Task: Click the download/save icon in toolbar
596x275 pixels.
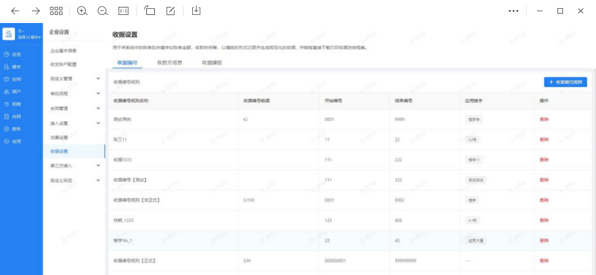Action: coord(197,11)
